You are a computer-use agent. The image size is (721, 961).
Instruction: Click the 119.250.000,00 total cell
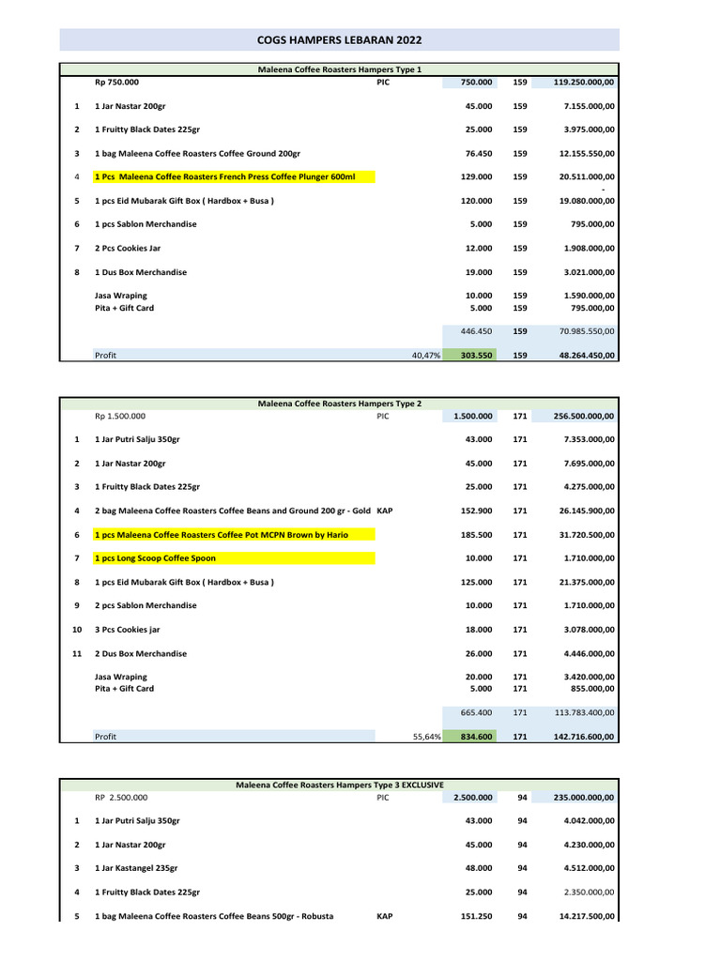pyautogui.click(x=575, y=83)
